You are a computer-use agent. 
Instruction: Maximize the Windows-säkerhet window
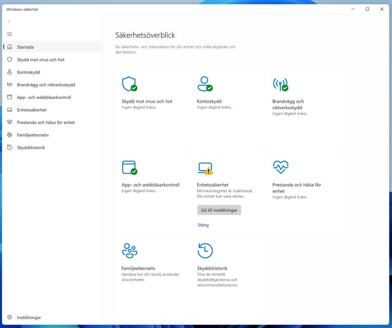[367, 9]
